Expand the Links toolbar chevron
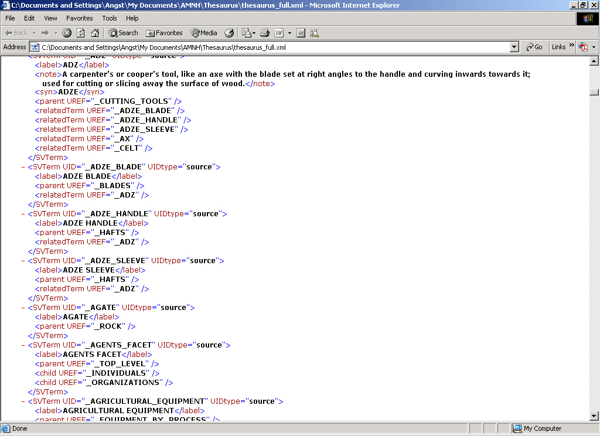This screenshot has width=600, height=436. point(572,45)
